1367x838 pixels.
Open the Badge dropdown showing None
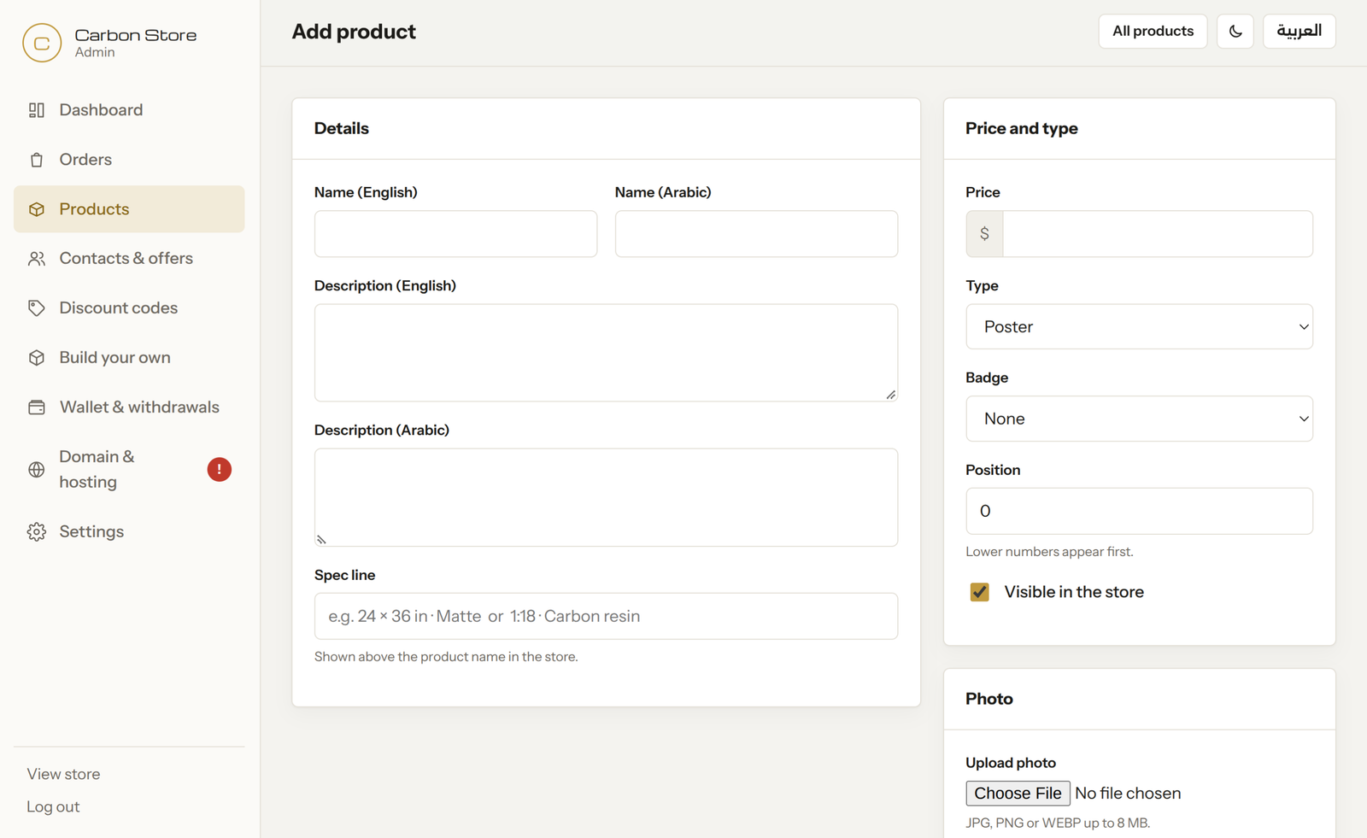coord(1139,419)
